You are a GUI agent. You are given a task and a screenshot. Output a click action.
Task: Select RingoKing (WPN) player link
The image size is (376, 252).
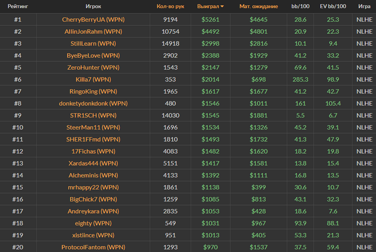pos(93,91)
